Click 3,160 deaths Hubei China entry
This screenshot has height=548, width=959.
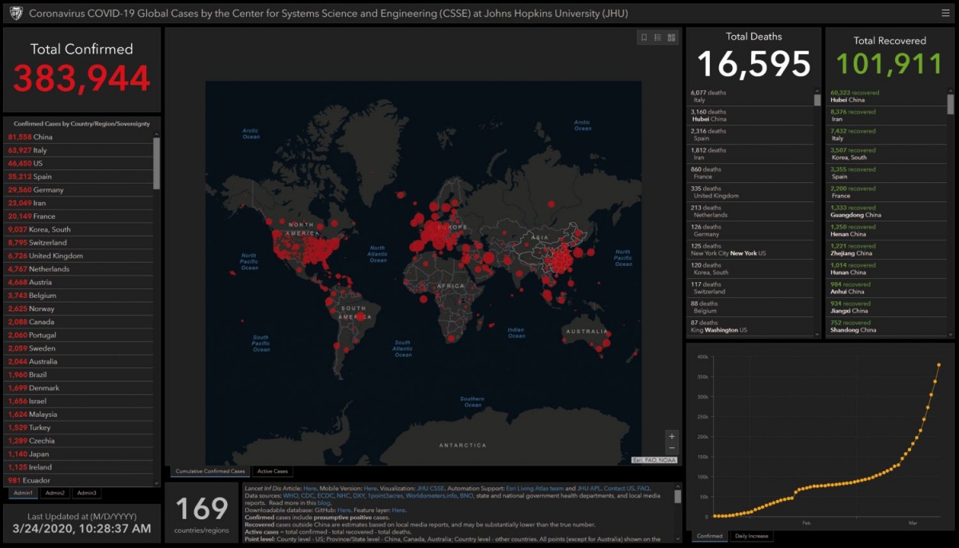click(750, 115)
